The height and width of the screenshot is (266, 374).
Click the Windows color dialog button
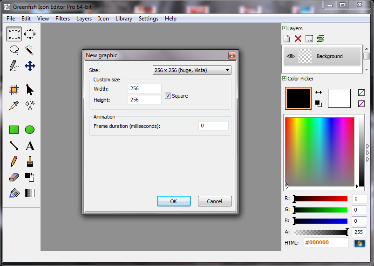[360, 243]
